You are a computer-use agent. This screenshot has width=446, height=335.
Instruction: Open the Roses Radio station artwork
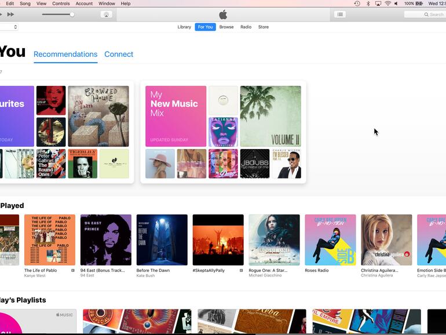(x=330, y=240)
